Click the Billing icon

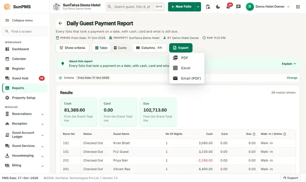click(7, 165)
